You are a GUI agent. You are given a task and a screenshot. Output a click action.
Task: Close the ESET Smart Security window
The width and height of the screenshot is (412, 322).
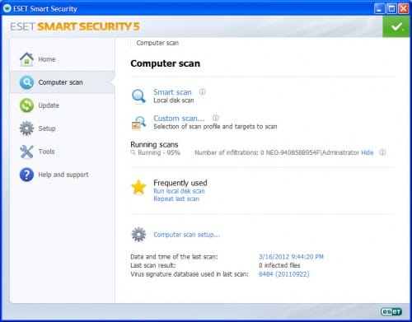click(x=404, y=8)
